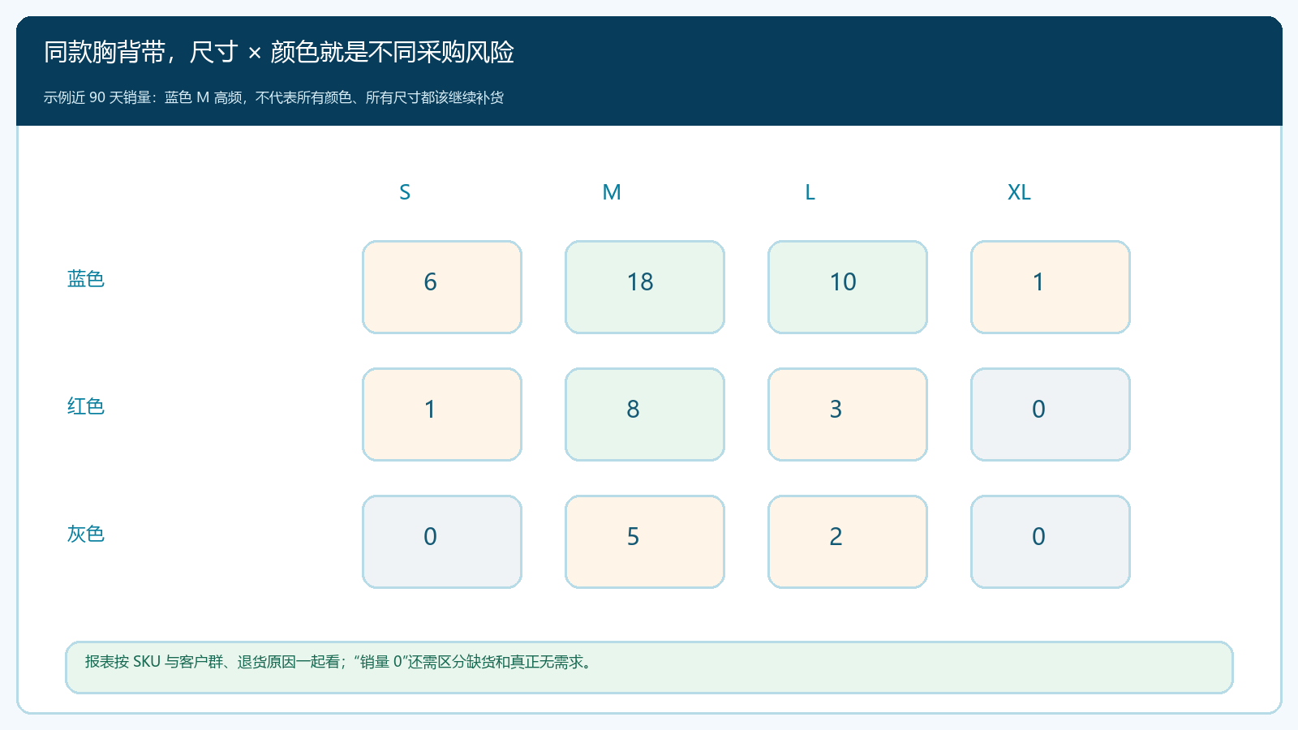Click the 灰色 M cell showing 5
Screen dimensions: 1298x730
[x=645, y=542]
